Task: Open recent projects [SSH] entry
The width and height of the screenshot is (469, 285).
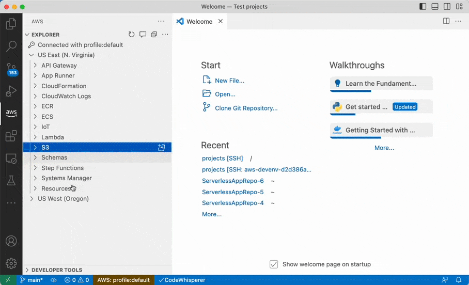Action: (222, 158)
